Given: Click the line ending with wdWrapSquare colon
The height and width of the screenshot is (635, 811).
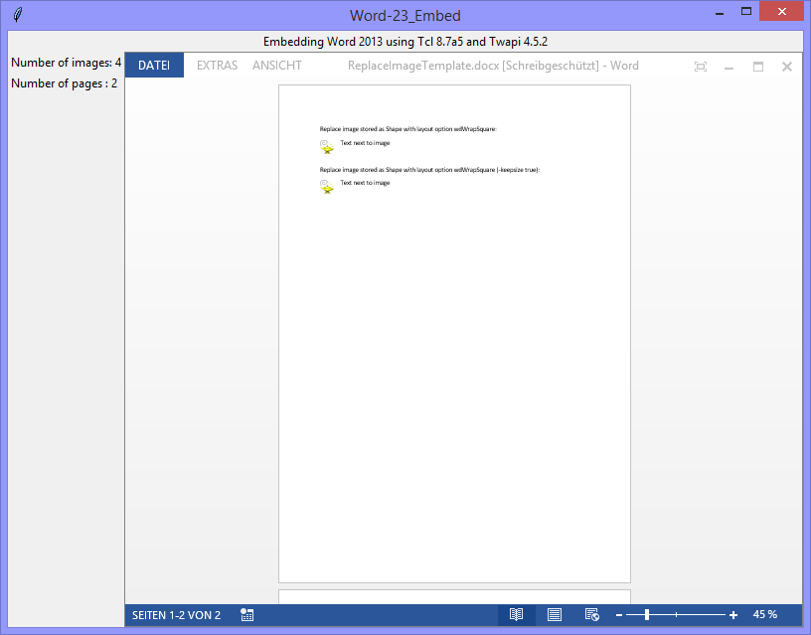Looking at the screenshot, I should [408, 129].
